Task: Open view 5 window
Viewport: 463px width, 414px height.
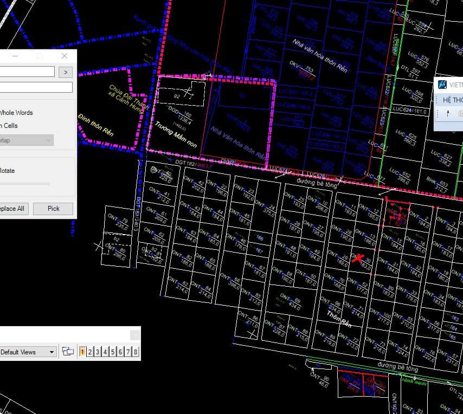Action: tap(113, 352)
